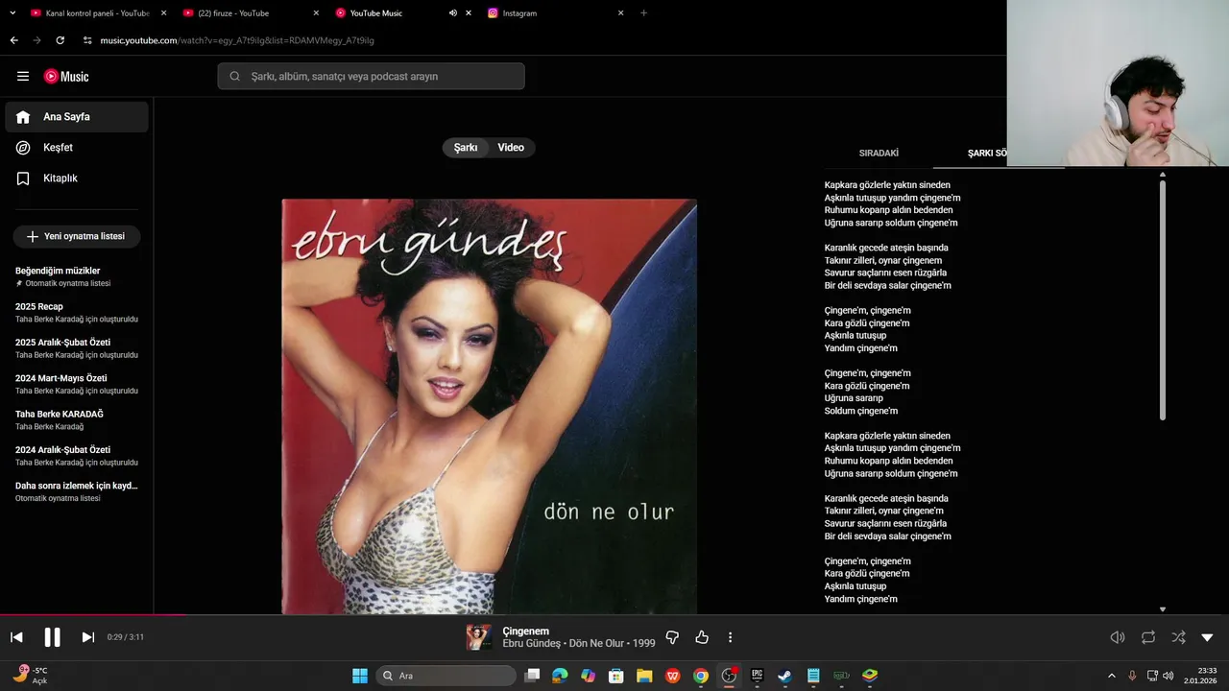Open the hamburger guide menu
The width and height of the screenshot is (1229, 691).
(x=23, y=77)
